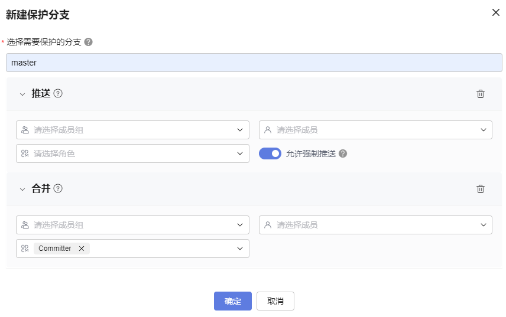Click the 取消 button
The width and height of the screenshot is (506, 317).
(275, 301)
